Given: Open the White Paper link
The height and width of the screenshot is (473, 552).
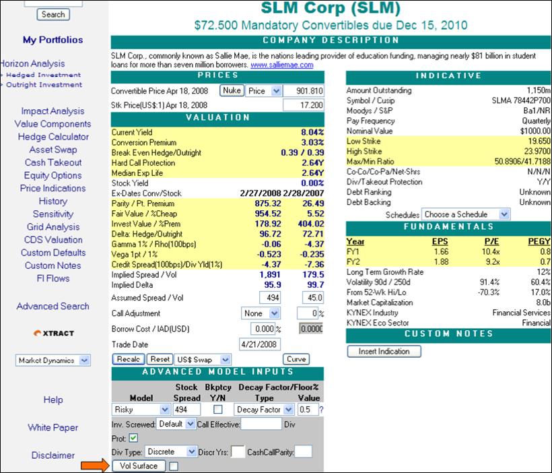Looking at the screenshot, I should (x=53, y=428).
